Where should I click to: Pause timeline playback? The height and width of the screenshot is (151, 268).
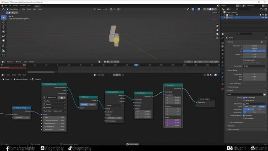click(112, 62)
